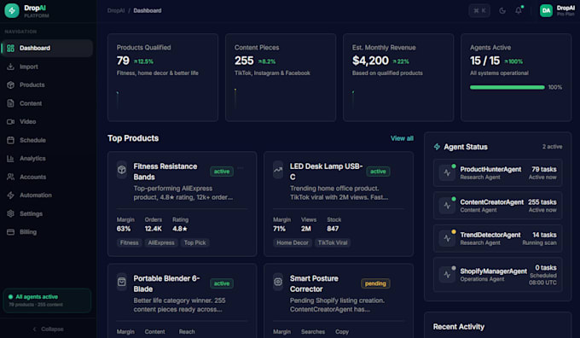The height and width of the screenshot is (338, 580).
Task: Click the '14 tasks' count for TrendDetectorAgent
Action: pyautogui.click(x=544, y=235)
